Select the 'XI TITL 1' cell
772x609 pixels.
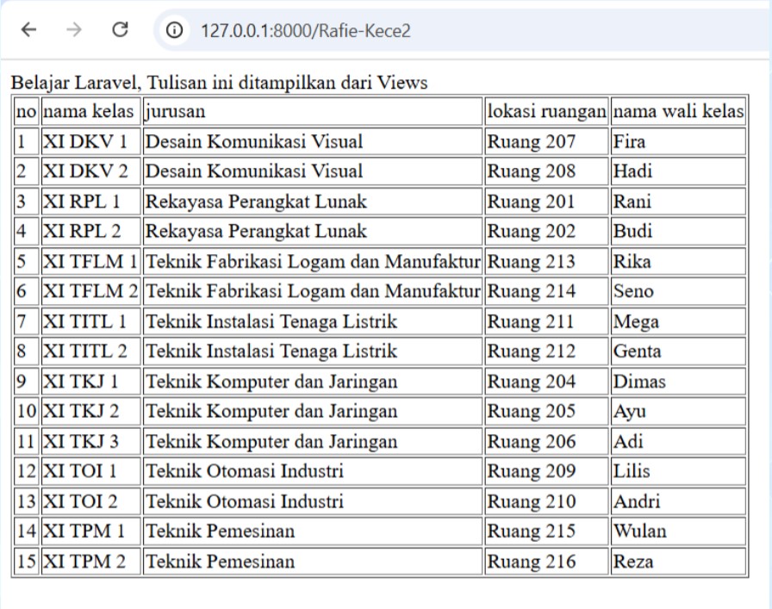coord(90,321)
